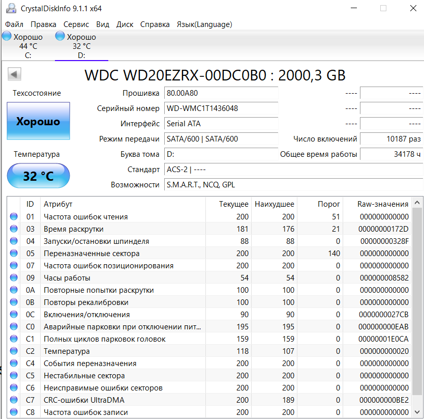Click status orb for attribute C2
The height and width of the screenshot is (419, 424).
[x=14, y=351]
